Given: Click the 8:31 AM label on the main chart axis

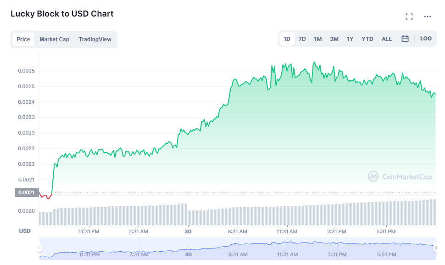Looking at the screenshot, I should click(237, 231).
